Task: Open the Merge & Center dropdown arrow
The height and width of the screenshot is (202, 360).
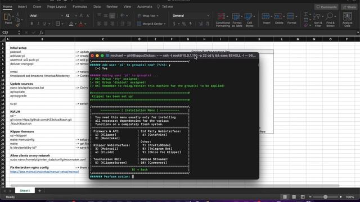Action: point(165,24)
